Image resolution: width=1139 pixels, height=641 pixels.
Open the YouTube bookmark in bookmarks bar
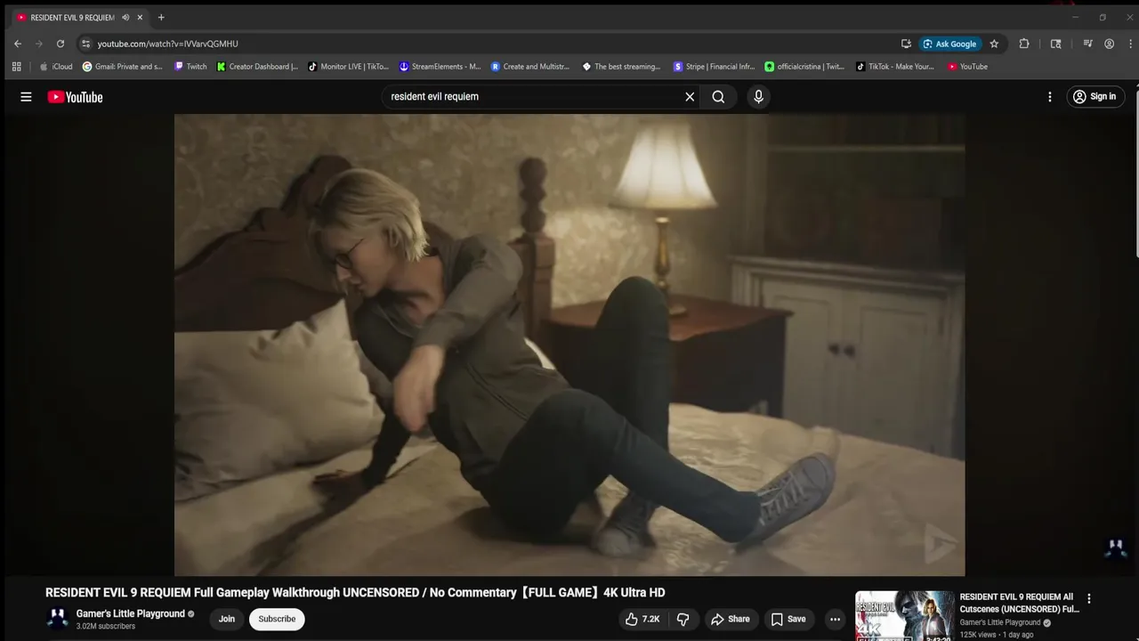(968, 67)
